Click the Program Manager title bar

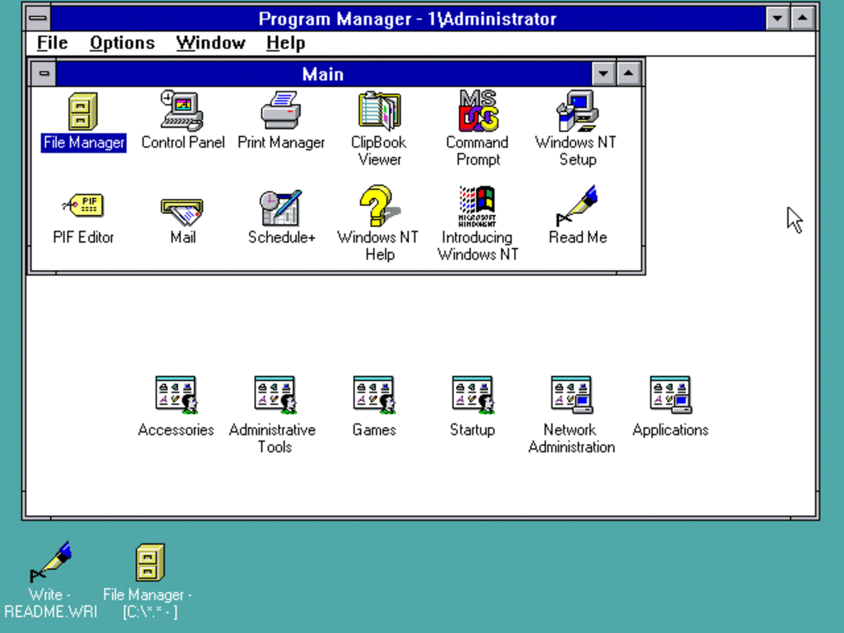tap(407, 18)
